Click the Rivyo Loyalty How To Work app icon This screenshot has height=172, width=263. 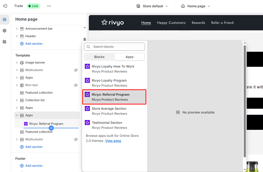(87, 66)
